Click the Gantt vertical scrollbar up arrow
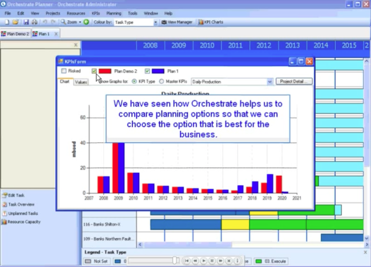 click(367, 61)
